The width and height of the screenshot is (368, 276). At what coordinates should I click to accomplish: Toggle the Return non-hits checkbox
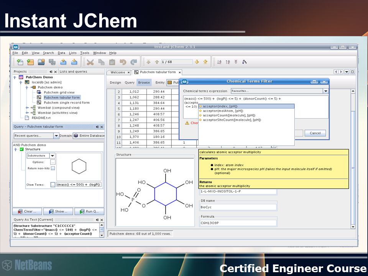53,168
